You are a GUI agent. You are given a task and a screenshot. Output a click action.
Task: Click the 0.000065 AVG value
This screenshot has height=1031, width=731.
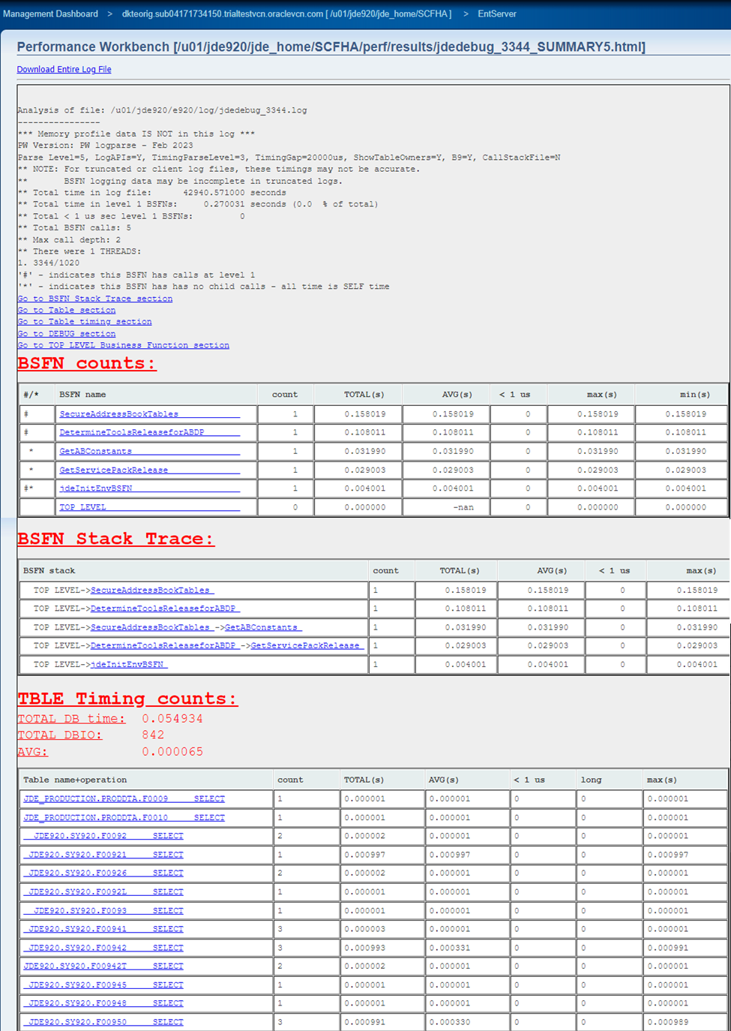(172, 752)
